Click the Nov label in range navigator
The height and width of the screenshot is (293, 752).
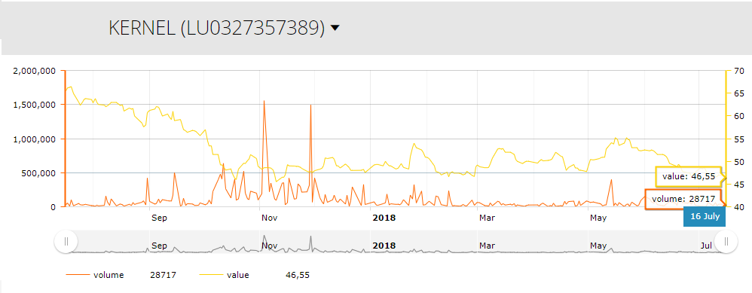[270, 246]
